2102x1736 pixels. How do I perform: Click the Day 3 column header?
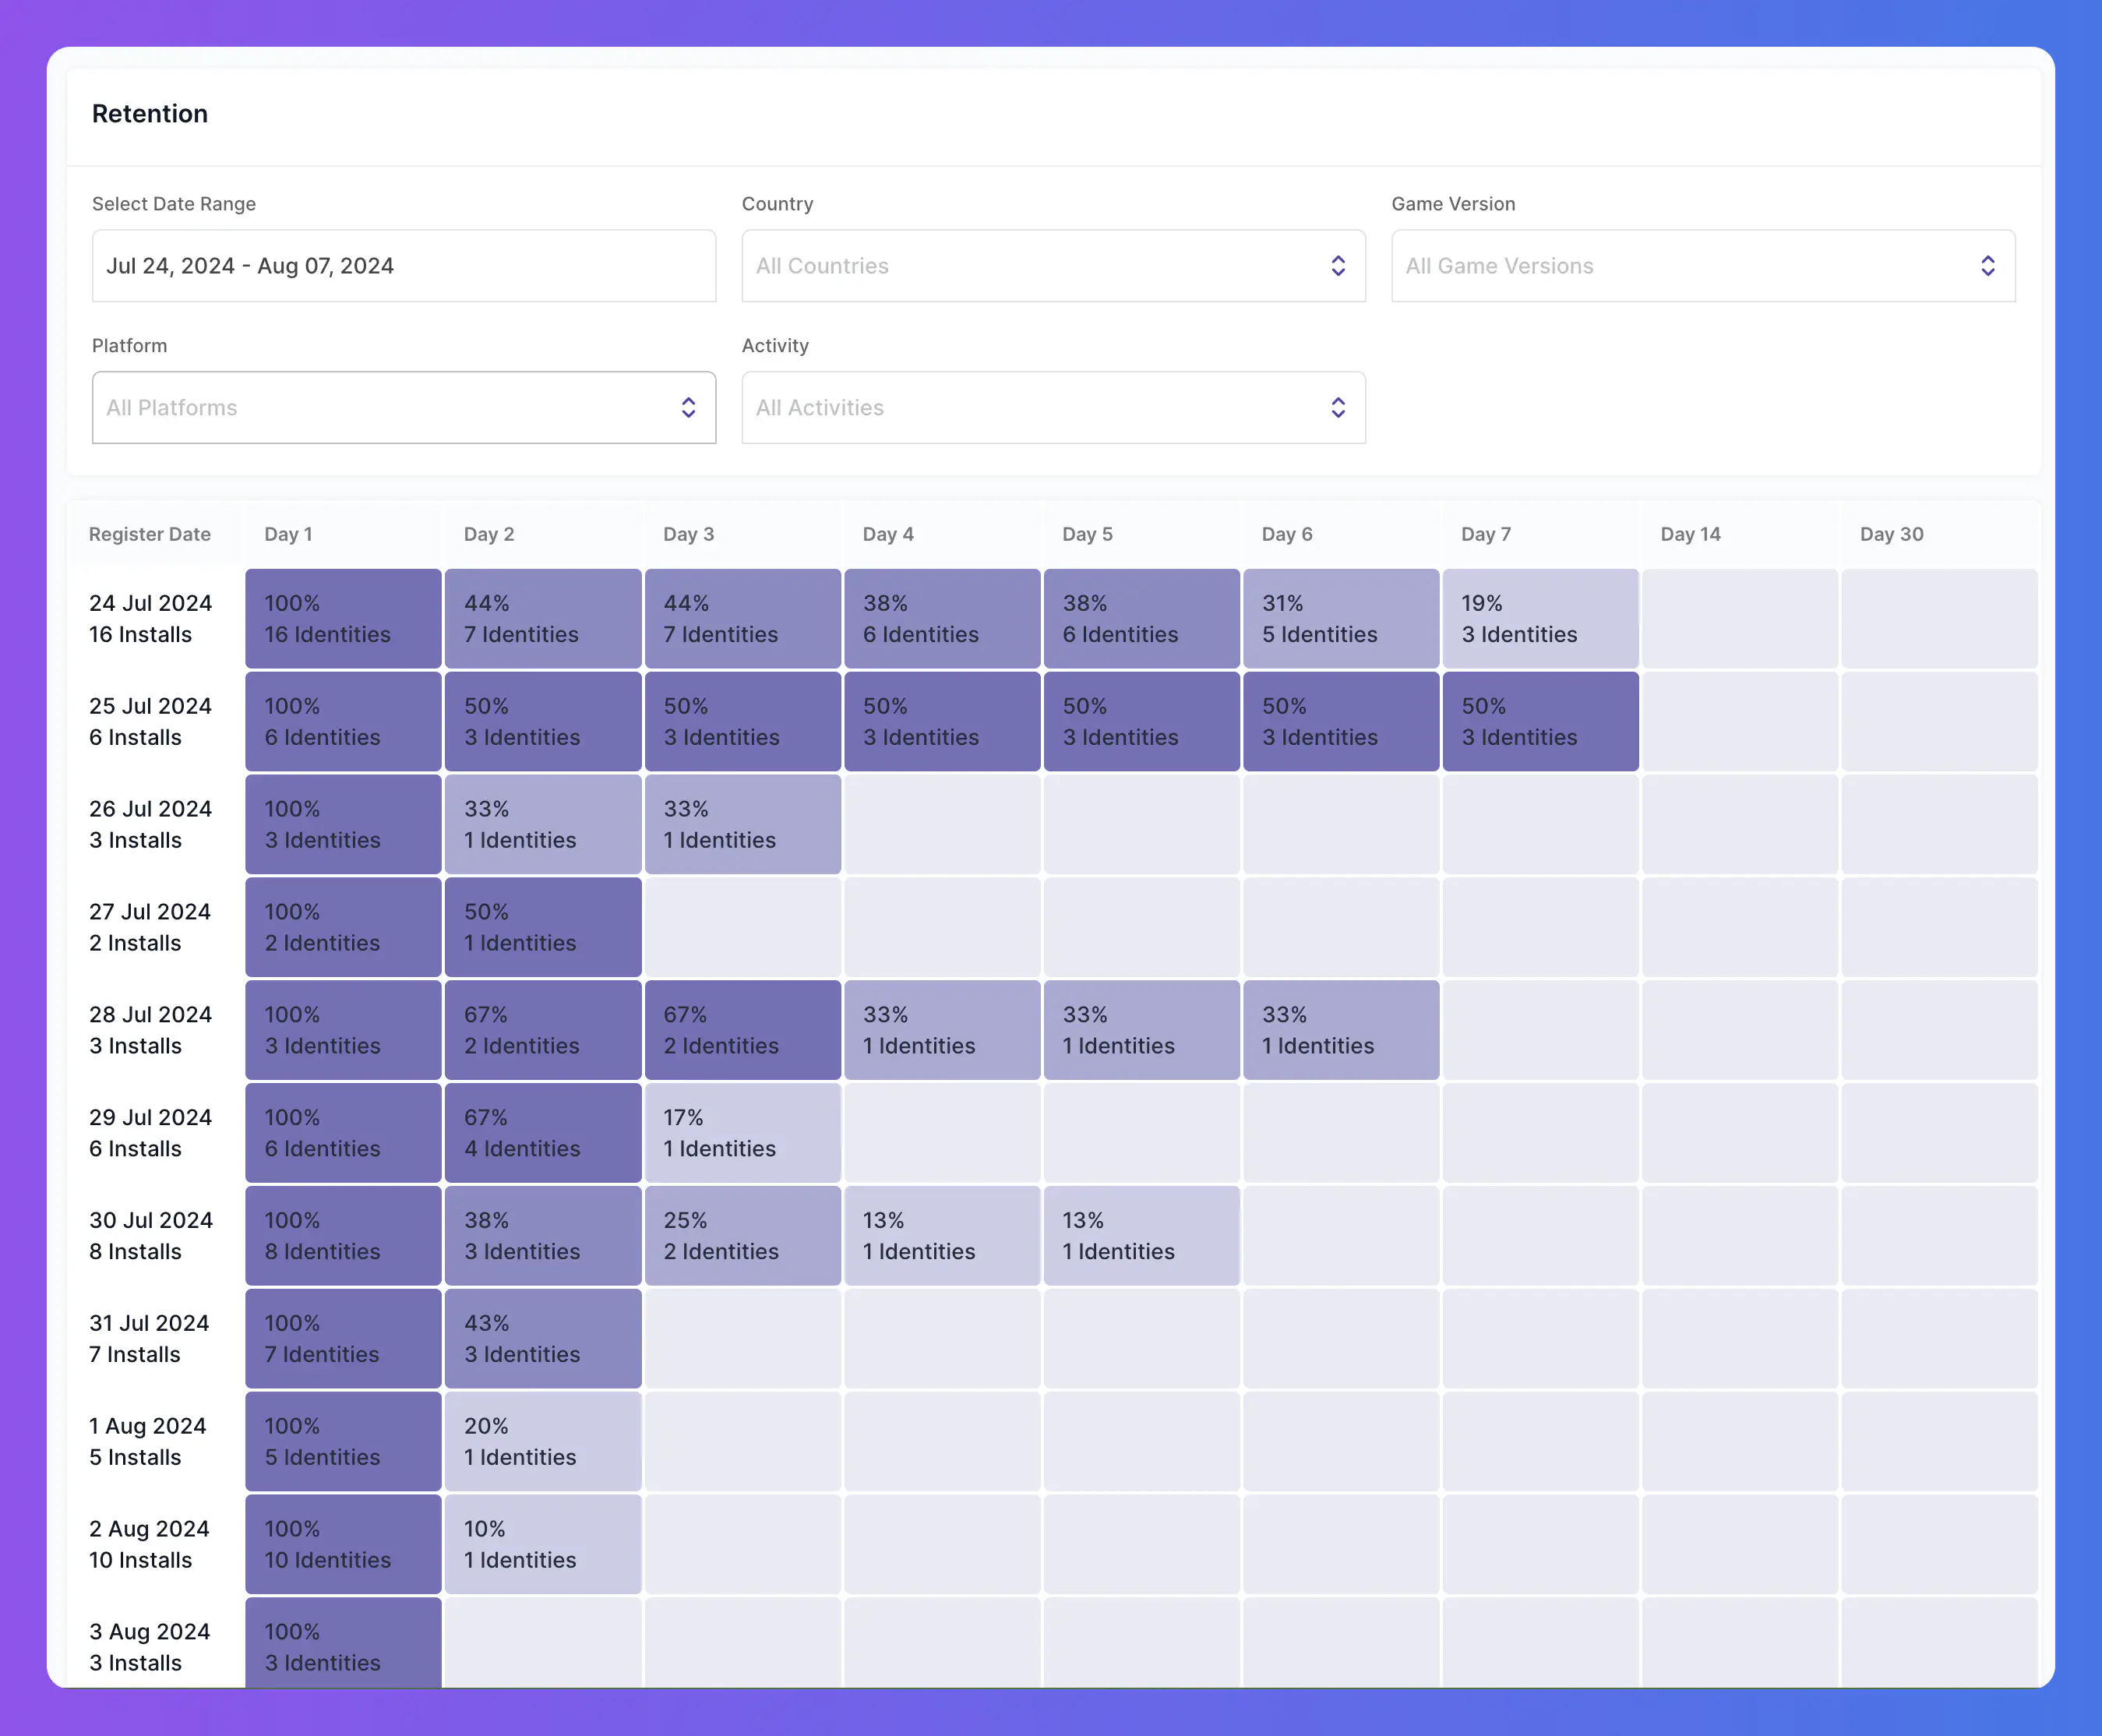(689, 534)
